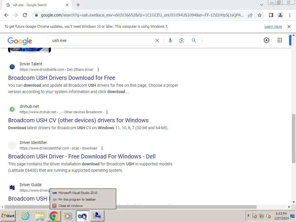
Task: Show hidden system tray icons
Action: [x=248, y=216]
